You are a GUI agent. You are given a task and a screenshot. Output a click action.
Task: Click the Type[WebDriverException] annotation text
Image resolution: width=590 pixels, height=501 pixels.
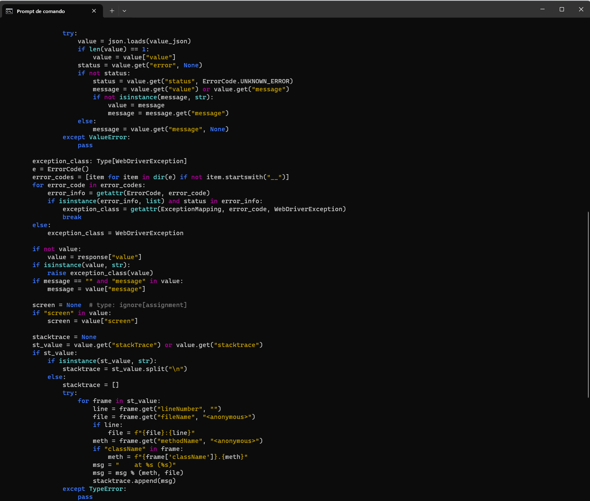(x=142, y=161)
